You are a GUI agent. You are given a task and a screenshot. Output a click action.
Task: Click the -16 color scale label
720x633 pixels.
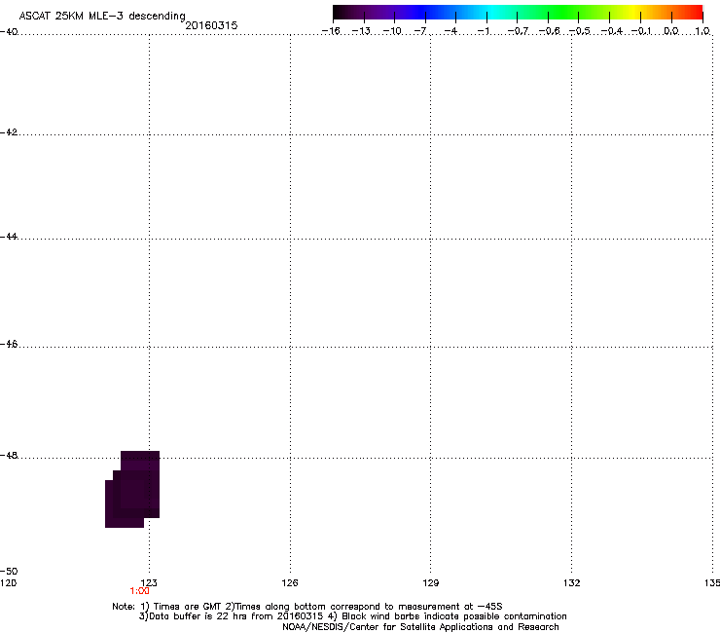tap(331, 31)
